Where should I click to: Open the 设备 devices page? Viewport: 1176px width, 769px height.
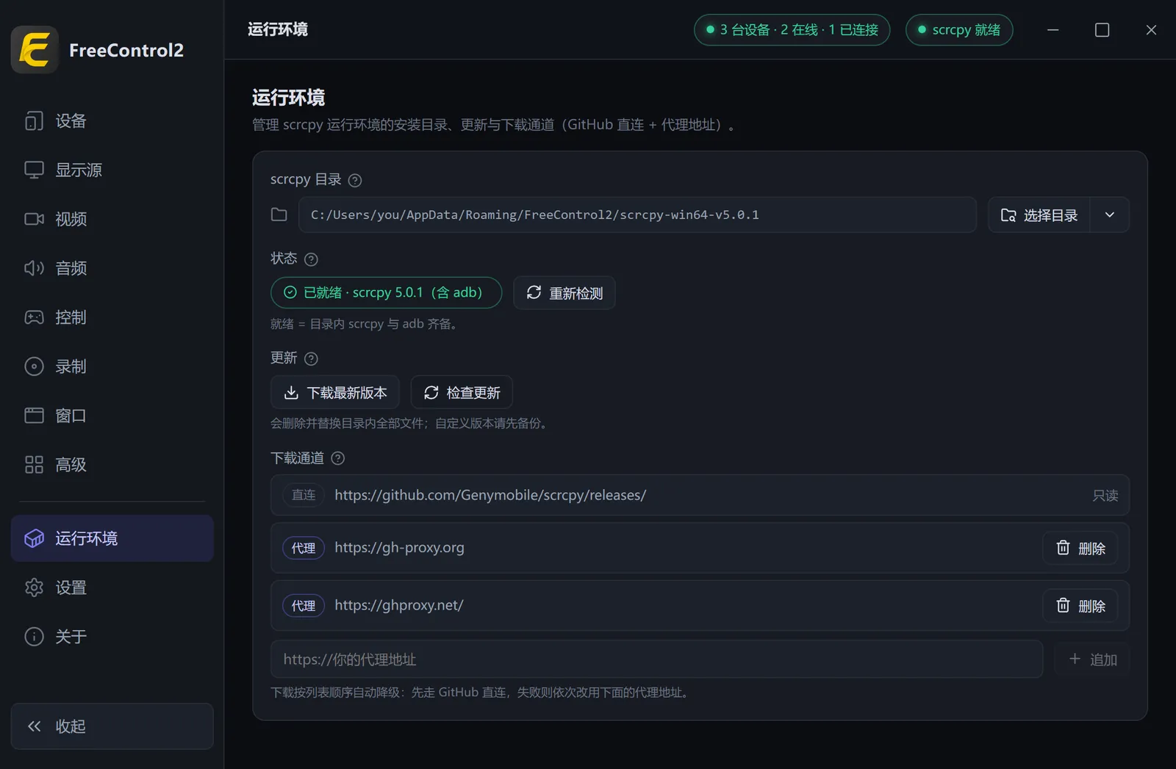[112, 120]
